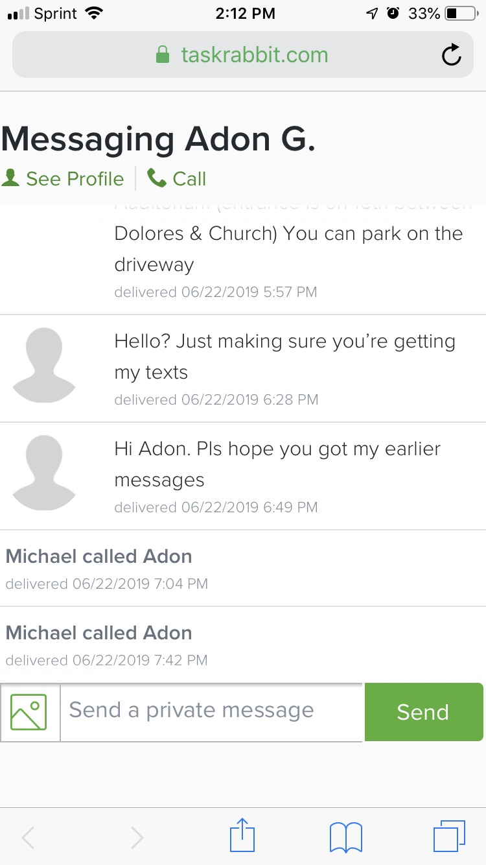The image size is (486, 865).
Task: Tap the image attachment icon
Action: (30, 712)
